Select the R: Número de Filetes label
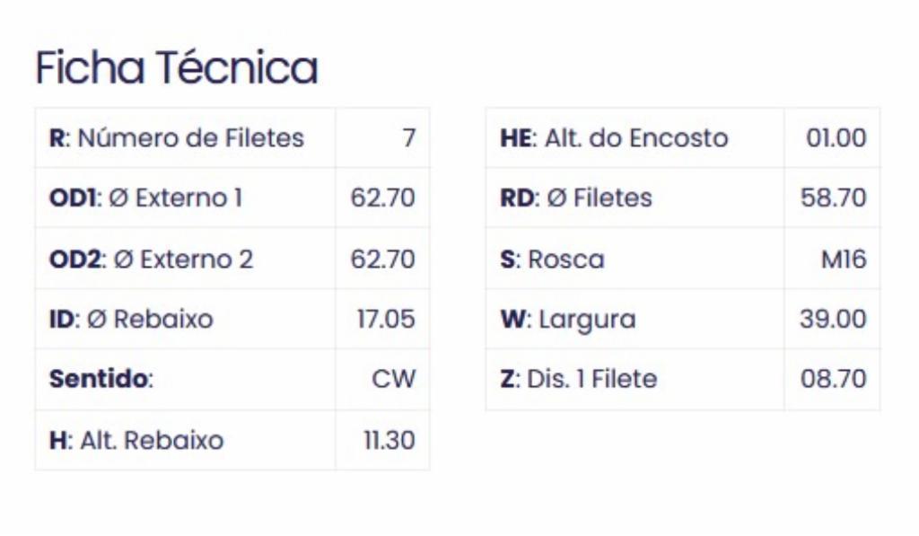919x536 pixels. pos(177,138)
